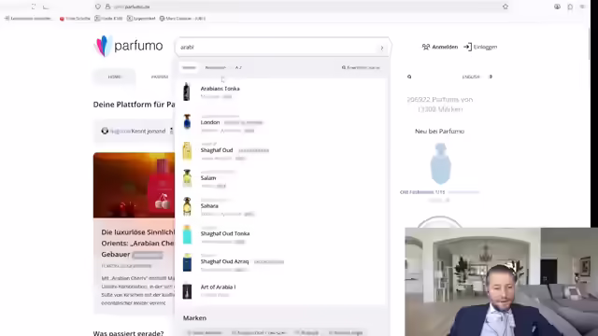
Task: Submit search with the arrow button
Action: 382,48
